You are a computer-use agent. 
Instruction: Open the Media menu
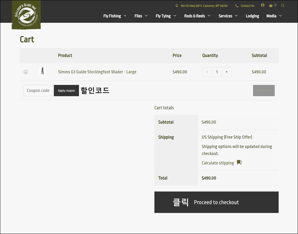point(271,16)
